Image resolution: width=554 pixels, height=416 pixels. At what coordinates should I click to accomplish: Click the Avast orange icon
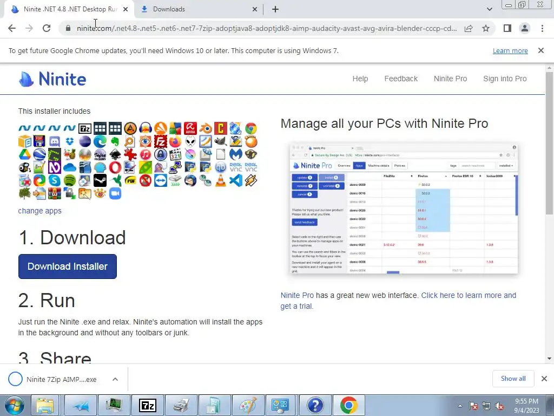pyautogui.click(x=160, y=128)
